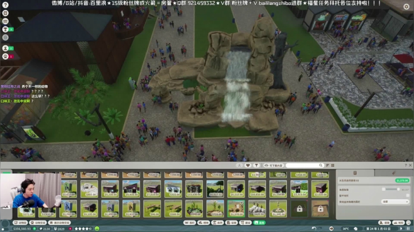Select the $7,510.00 blueprint thumbnail
Screen dimensions: 414x232
(x=152, y=189)
